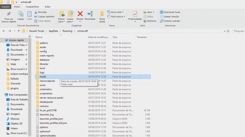245x137 pixels.
Task: Open Disco Local (C:) under Este Computador
Action: (17, 133)
